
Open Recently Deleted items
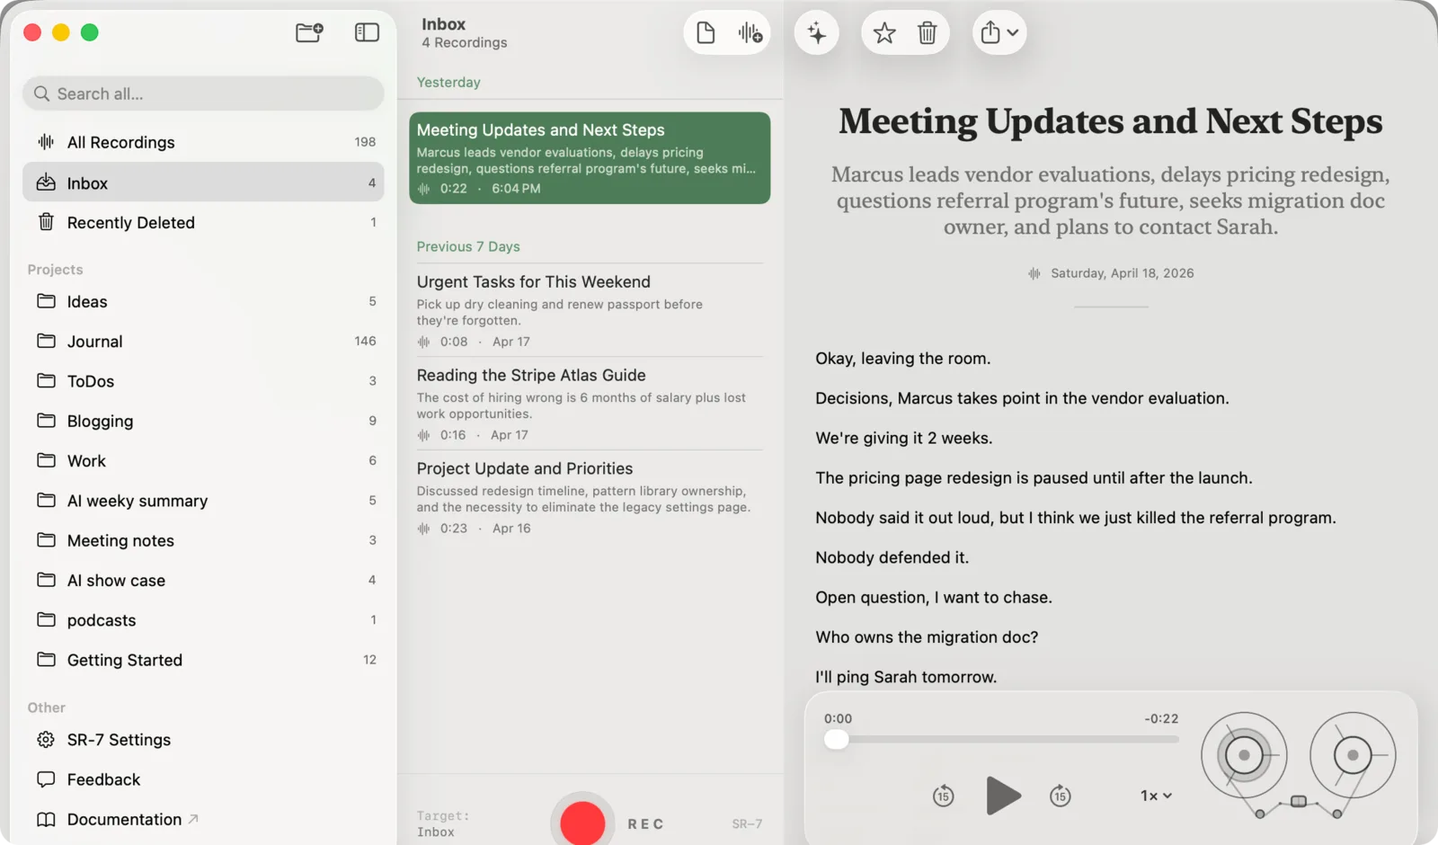coord(203,222)
